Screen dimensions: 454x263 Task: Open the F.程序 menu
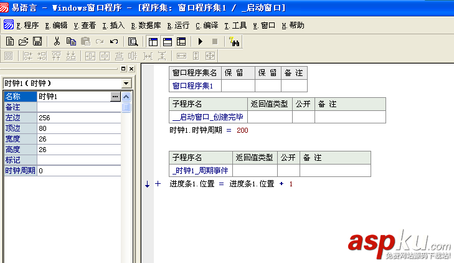point(27,26)
